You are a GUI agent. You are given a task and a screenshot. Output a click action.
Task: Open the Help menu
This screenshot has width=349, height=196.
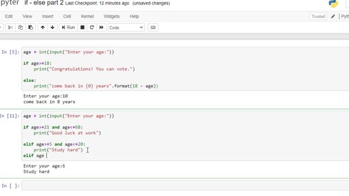134,16
